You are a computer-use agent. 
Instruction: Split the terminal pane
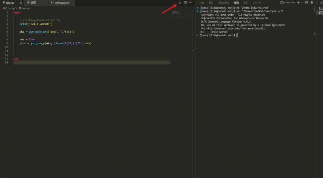tap(306, 3)
